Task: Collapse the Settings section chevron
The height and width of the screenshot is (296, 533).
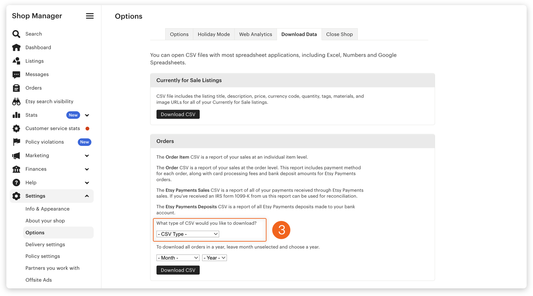Action: pyautogui.click(x=87, y=196)
